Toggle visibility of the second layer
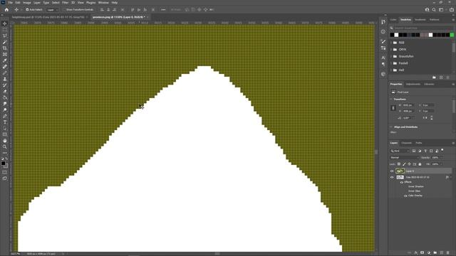The image size is (456, 256). point(392,177)
